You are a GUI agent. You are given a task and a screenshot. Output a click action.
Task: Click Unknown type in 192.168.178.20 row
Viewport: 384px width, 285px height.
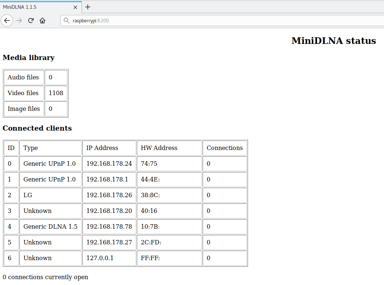tap(50, 211)
